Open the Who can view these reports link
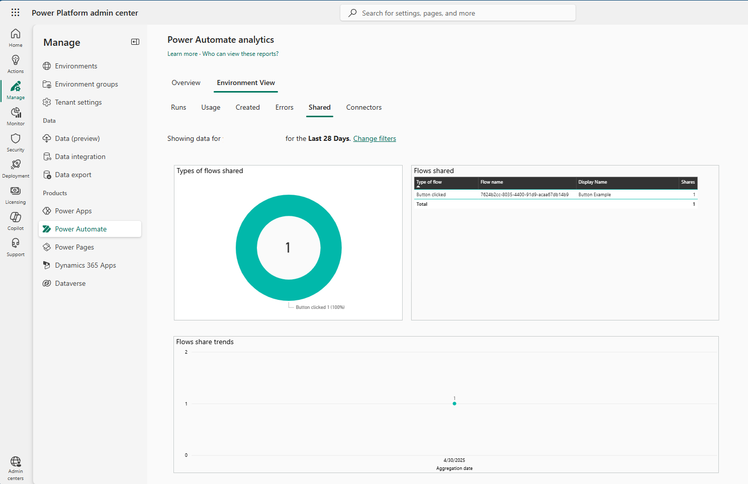Viewport: 748px width, 484px height. tap(240, 53)
